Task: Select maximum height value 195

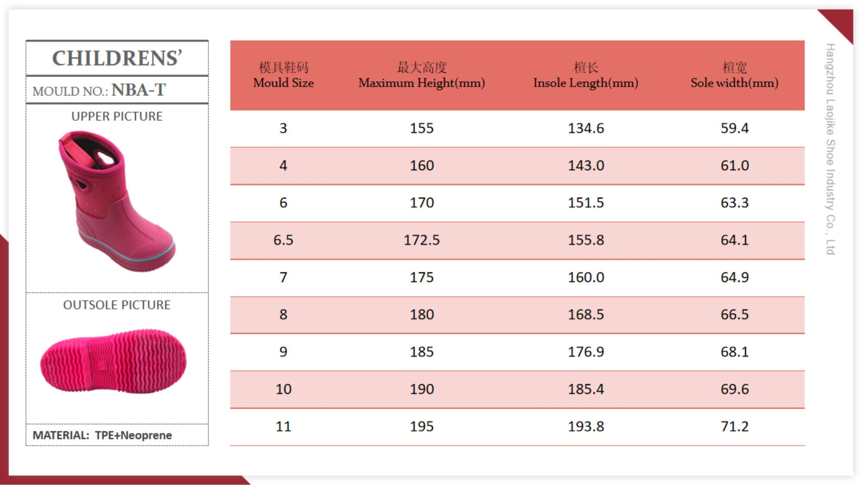Action: click(422, 427)
